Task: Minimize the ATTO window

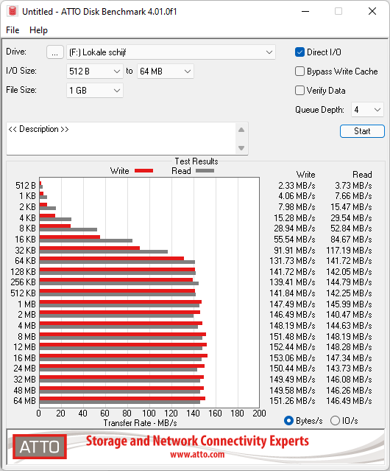Action: [305, 11]
